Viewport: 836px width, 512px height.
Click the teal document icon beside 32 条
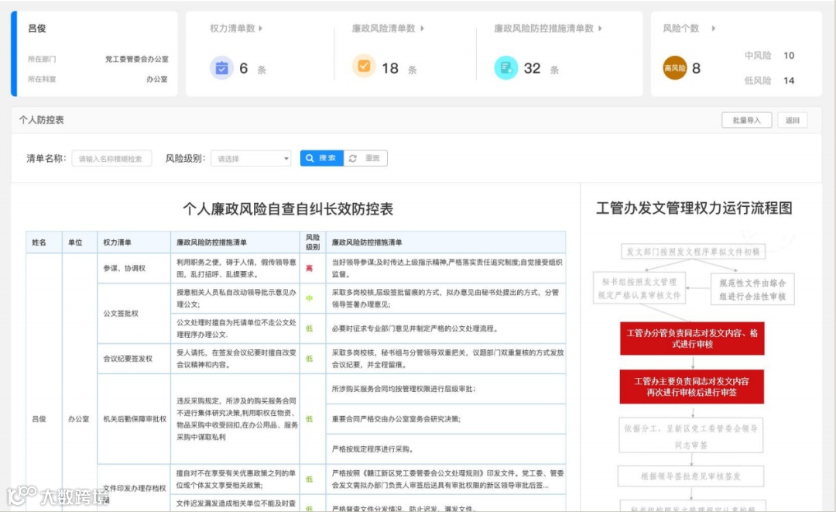click(506, 67)
